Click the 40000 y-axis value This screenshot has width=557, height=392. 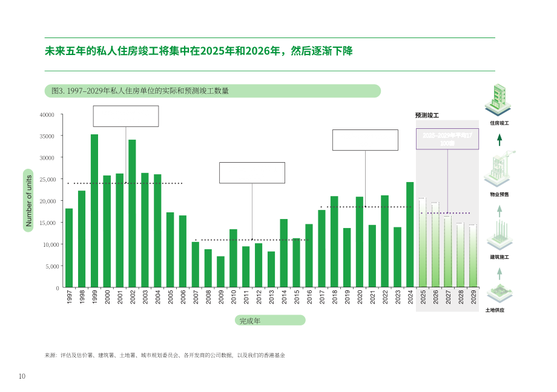point(47,115)
